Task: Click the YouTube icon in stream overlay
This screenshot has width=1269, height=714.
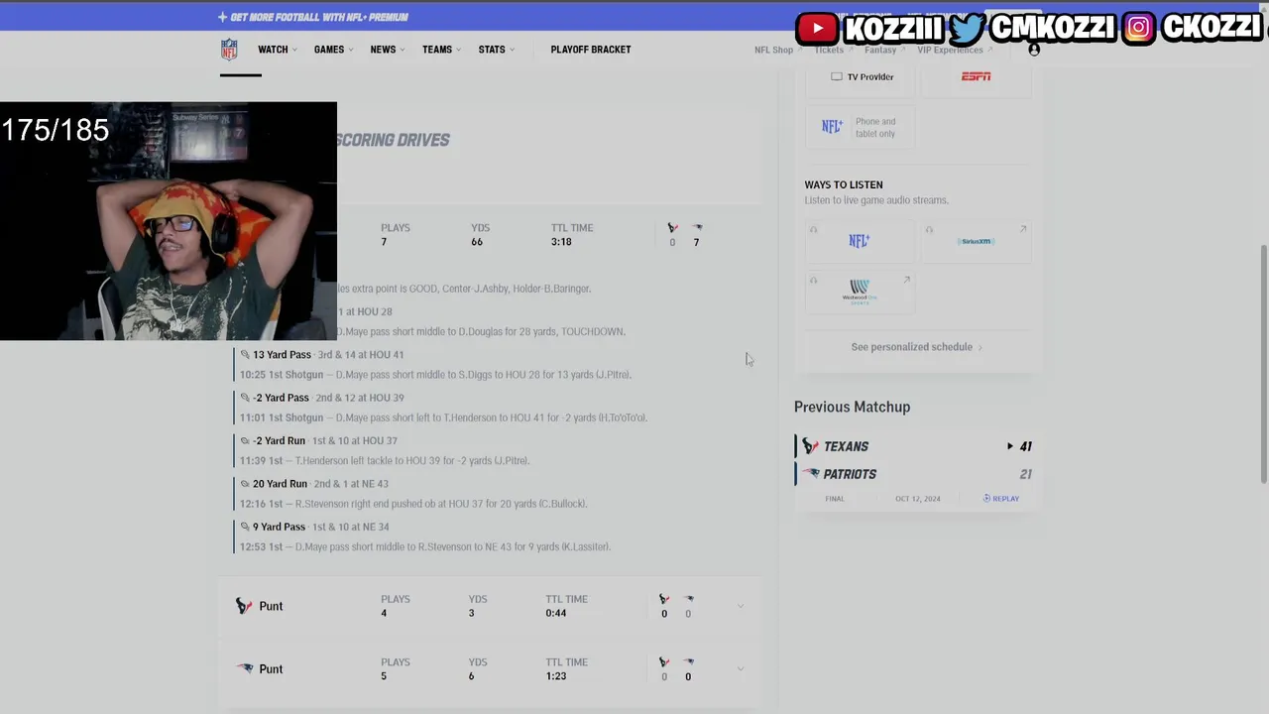Action: tap(818, 28)
